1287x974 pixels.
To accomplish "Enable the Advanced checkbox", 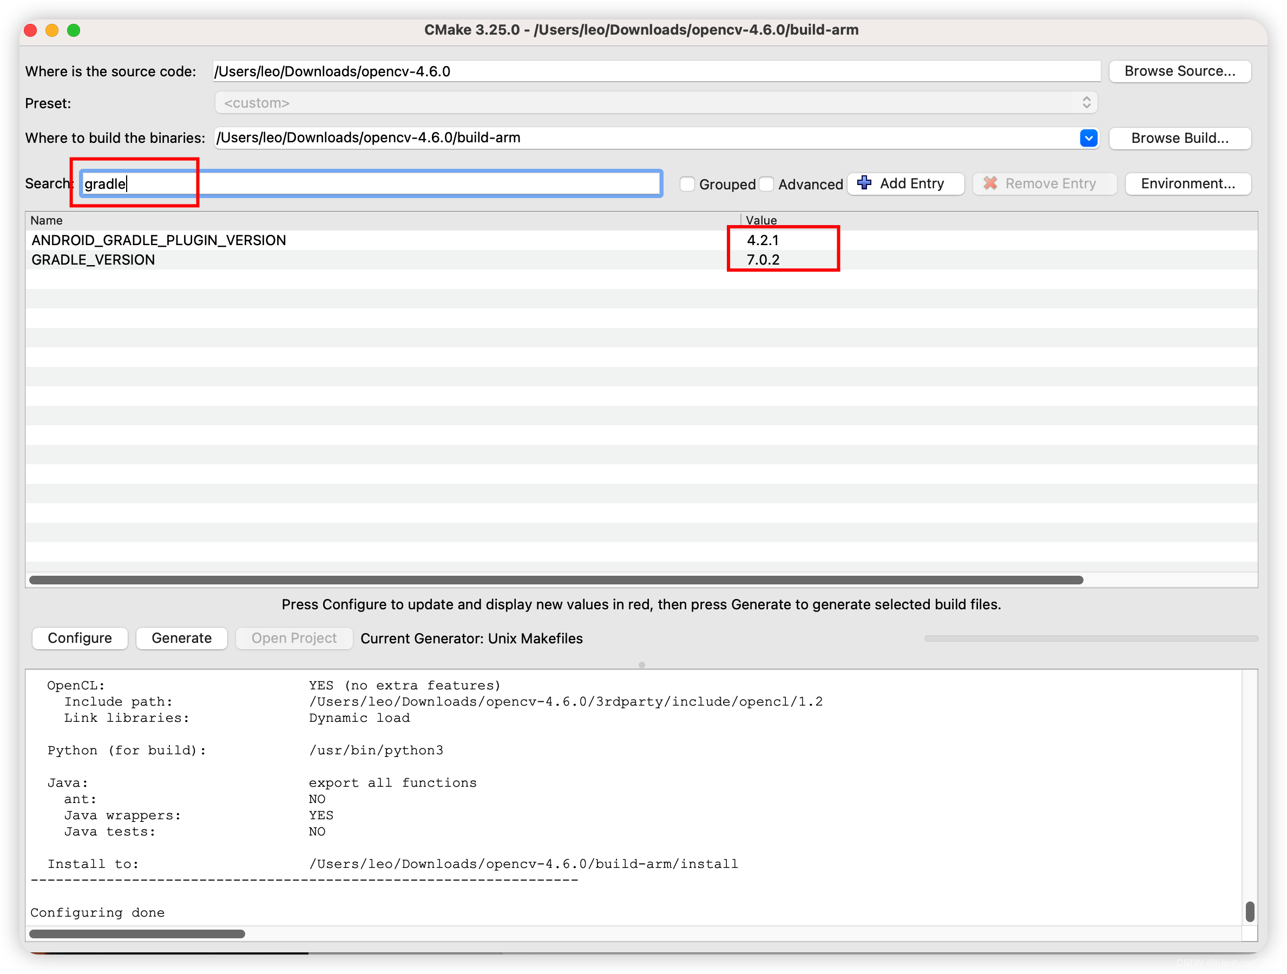I will (767, 184).
